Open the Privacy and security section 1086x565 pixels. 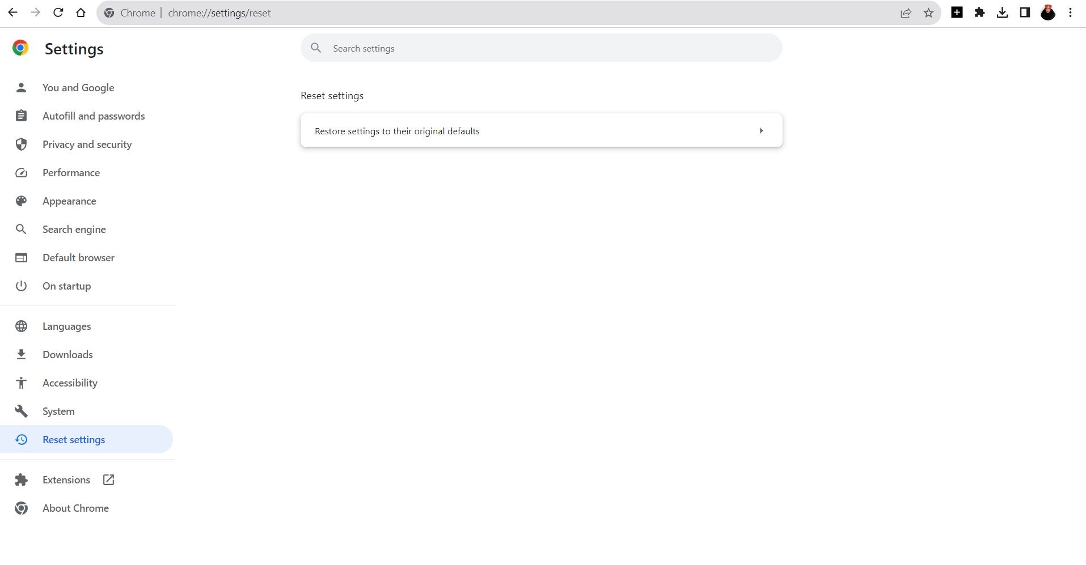(x=87, y=145)
